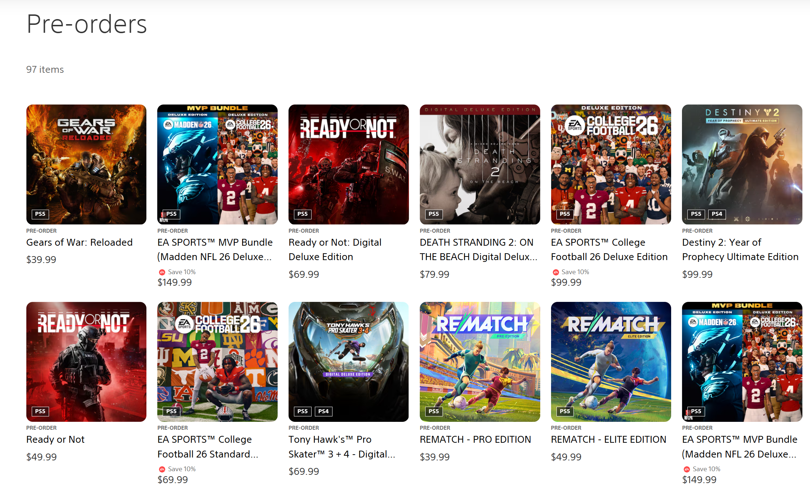Select 'Ready or Not: Digital Deluxe Edition' title

coord(335,250)
